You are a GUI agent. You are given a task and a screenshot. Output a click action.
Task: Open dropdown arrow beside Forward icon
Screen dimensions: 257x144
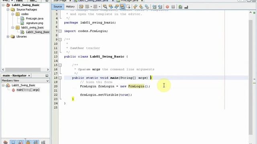(99, 7)
